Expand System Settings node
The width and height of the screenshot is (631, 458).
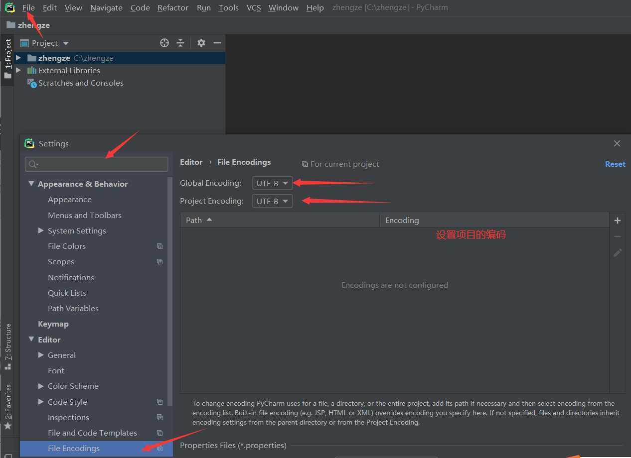[x=41, y=230]
